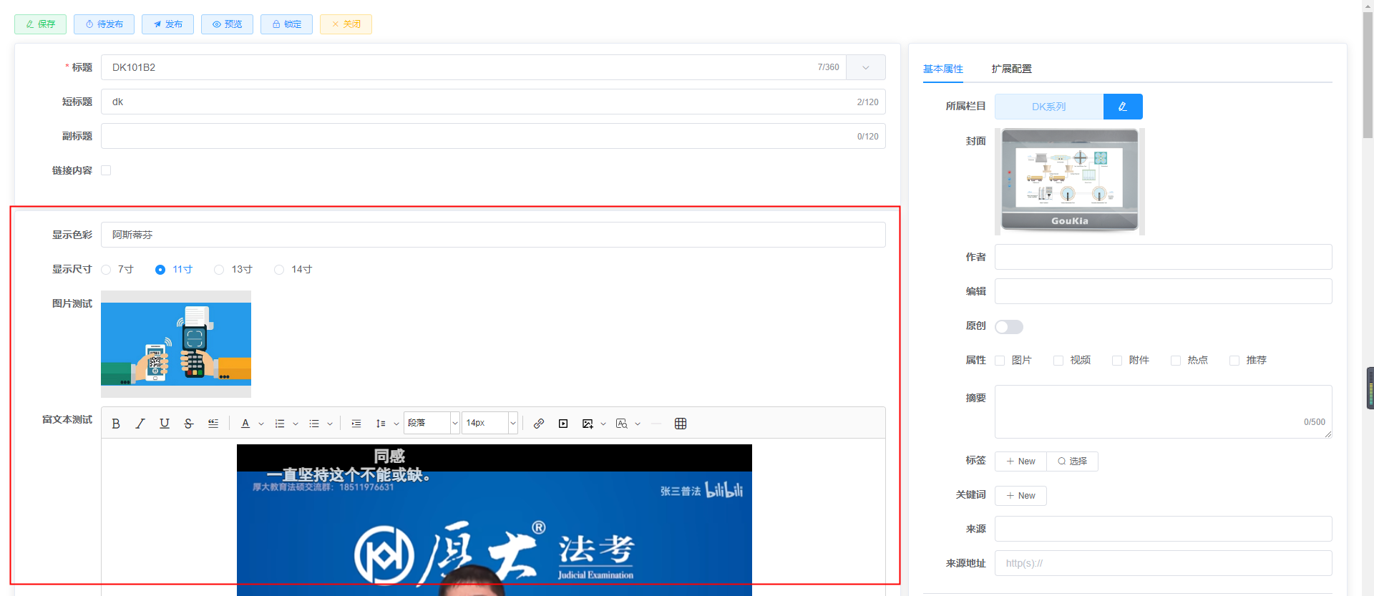Click the 封面 cover image thumbnail
This screenshot has height=596, width=1374.
pyautogui.click(x=1069, y=181)
